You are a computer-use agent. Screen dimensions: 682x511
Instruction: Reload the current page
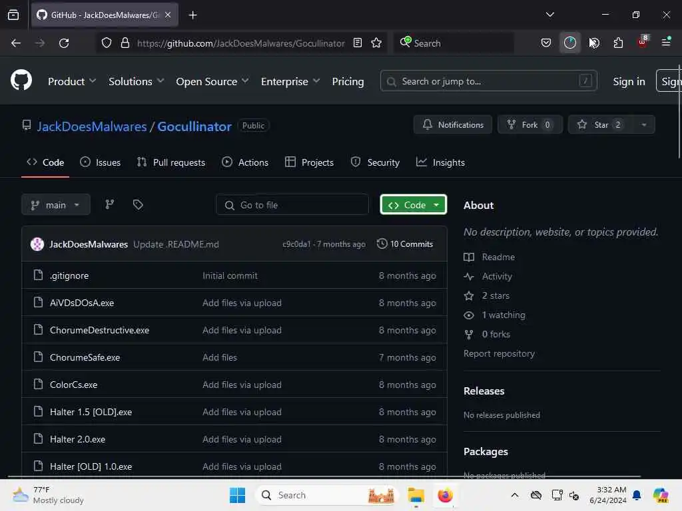(x=64, y=43)
